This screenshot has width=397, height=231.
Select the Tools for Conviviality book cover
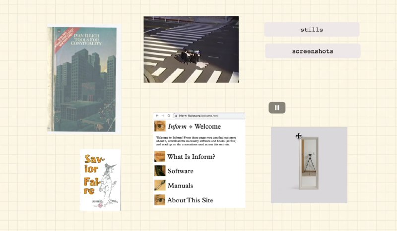[x=84, y=79]
